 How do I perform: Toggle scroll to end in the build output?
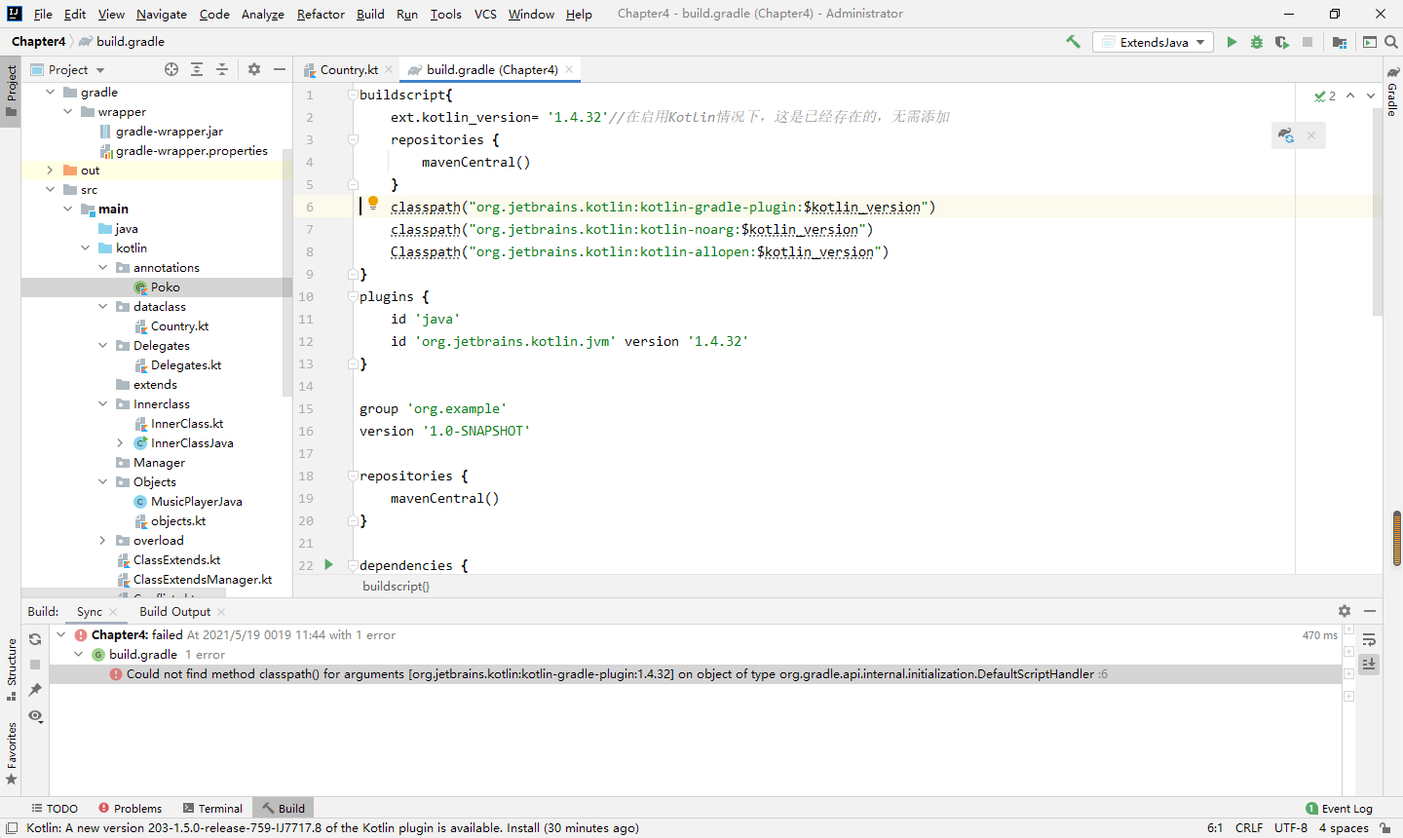[x=1369, y=664]
